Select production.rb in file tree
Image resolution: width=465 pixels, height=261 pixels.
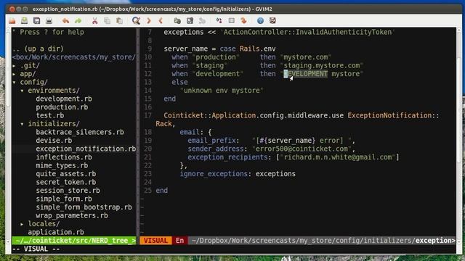click(62, 107)
